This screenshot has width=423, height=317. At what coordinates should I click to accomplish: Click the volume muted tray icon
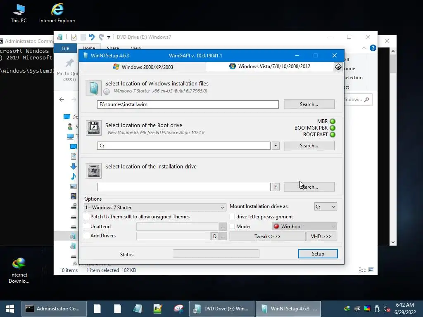387,309
